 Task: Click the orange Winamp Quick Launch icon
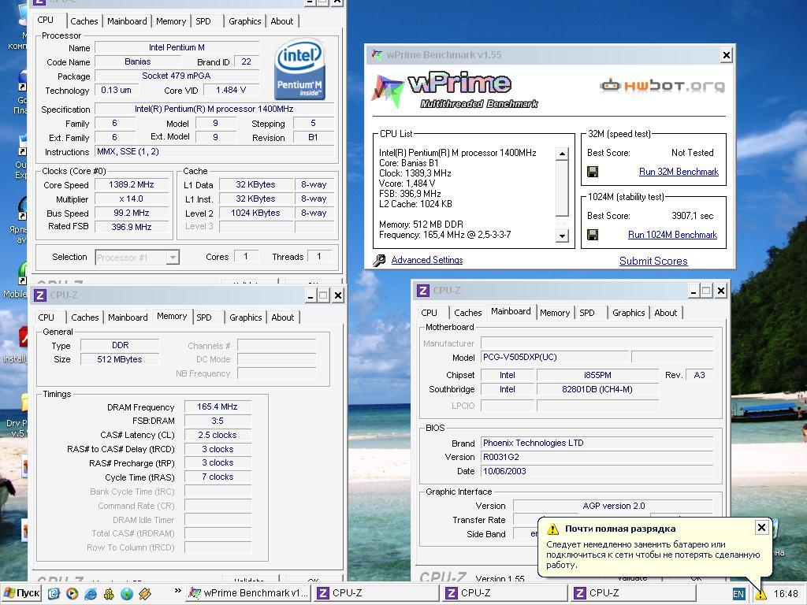[x=145, y=594]
